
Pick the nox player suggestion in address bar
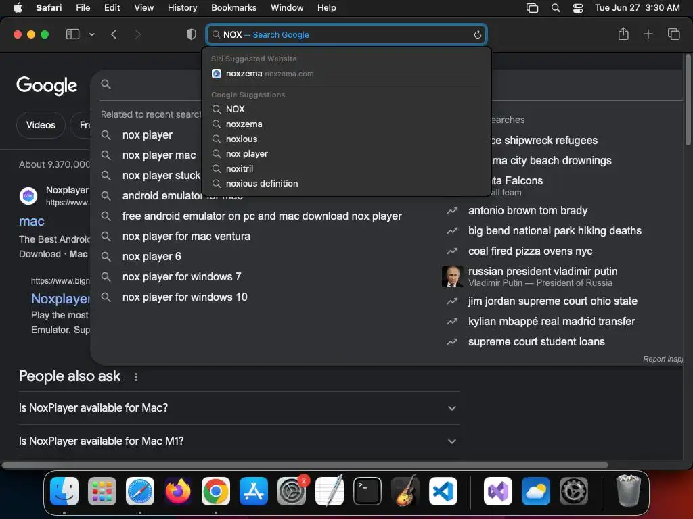(346, 154)
